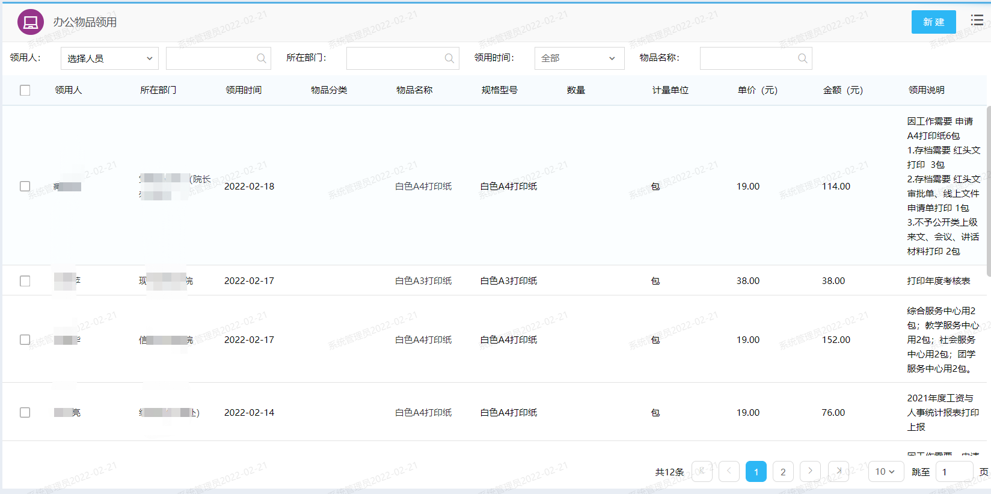Go to next page arrow

click(810, 471)
